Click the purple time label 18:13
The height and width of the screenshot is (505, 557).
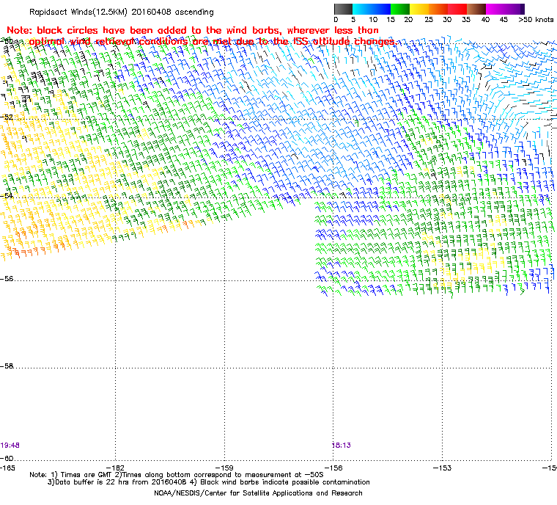tap(342, 446)
